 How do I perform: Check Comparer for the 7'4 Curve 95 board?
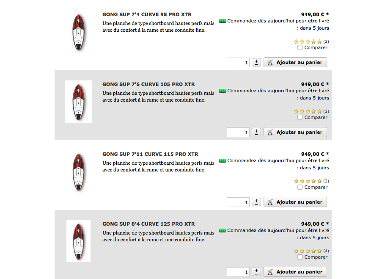300,48
